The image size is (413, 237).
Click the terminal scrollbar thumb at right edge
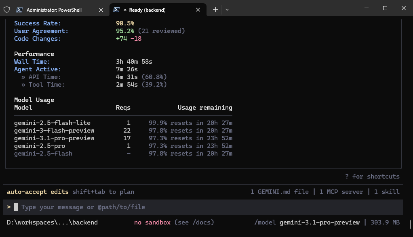click(x=410, y=225)
